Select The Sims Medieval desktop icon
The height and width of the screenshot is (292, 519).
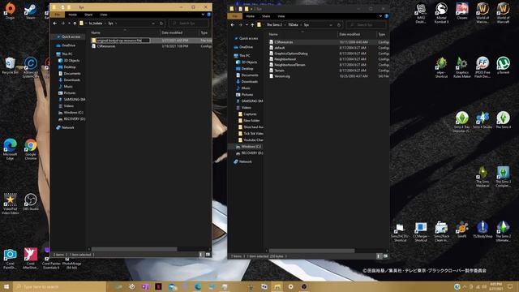coord(483,177)
